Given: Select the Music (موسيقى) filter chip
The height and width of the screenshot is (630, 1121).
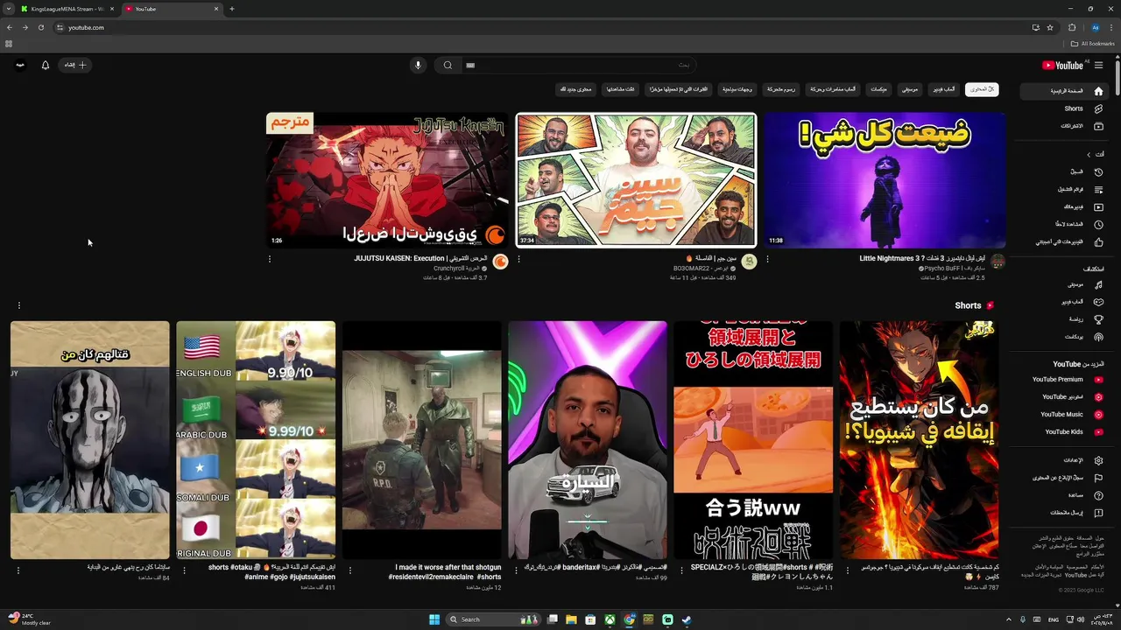Looking at the screenshot, I should (x=911, y=89).
